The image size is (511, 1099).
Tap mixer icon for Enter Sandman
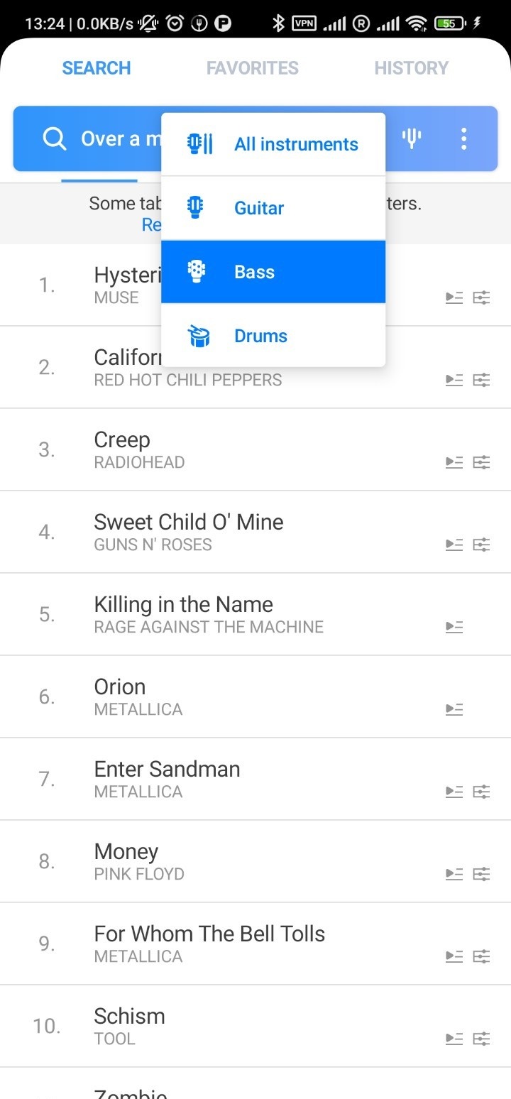(482, 792)
